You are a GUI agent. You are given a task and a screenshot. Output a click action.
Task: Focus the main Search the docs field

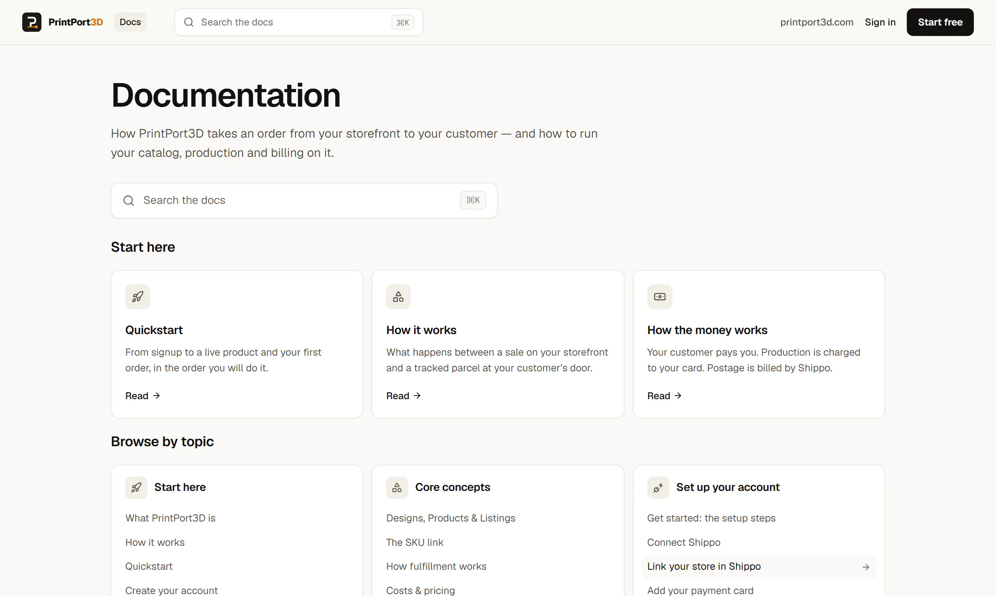click(304, 200)
